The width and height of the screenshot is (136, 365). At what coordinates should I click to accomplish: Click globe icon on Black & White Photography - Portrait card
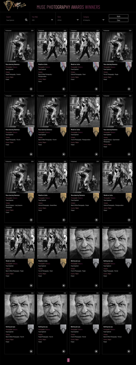coord(129,351)
